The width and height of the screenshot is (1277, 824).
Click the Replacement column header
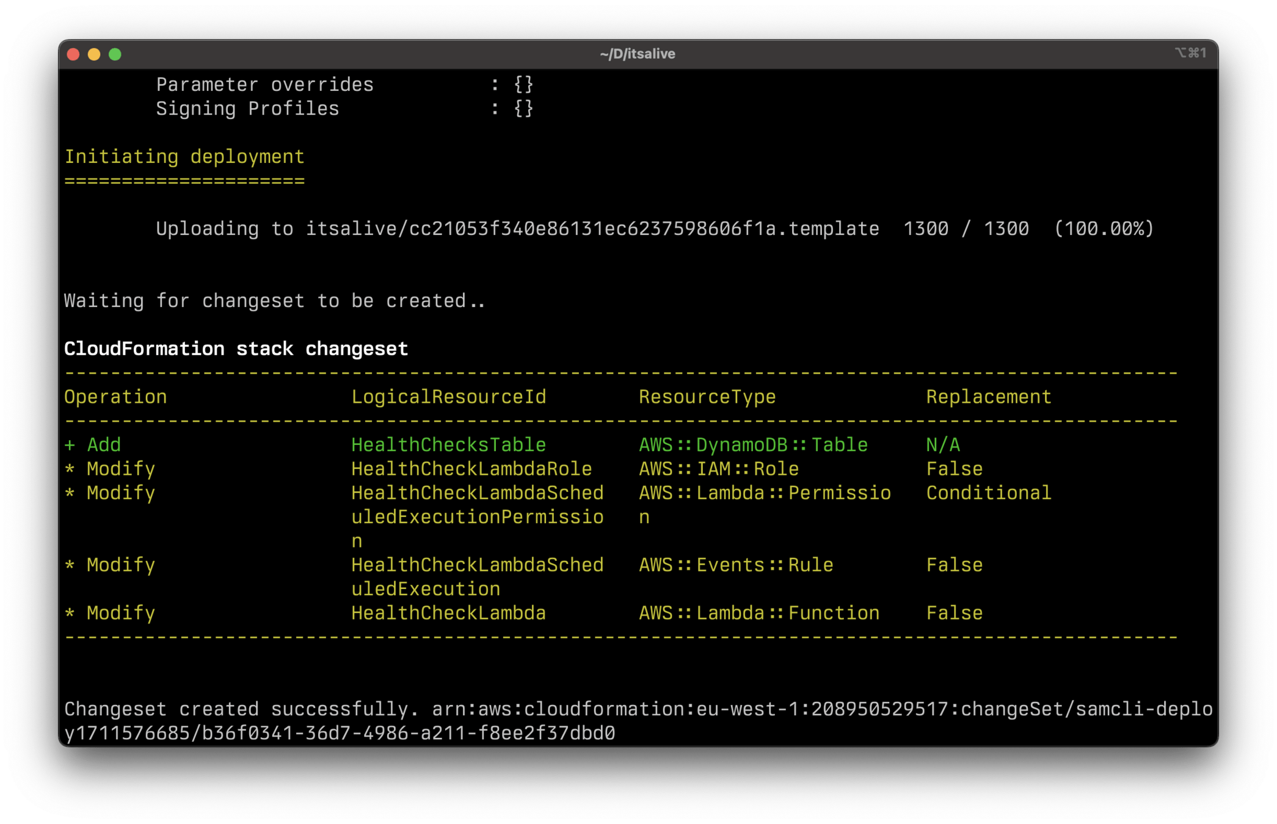(x=988, y=397)
